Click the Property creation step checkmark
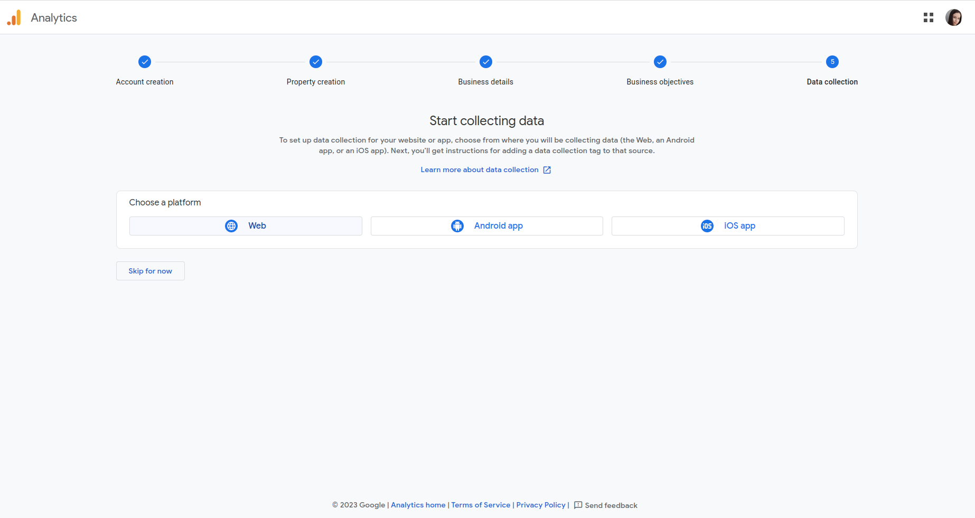975x518 pixels. coord(316,62)
